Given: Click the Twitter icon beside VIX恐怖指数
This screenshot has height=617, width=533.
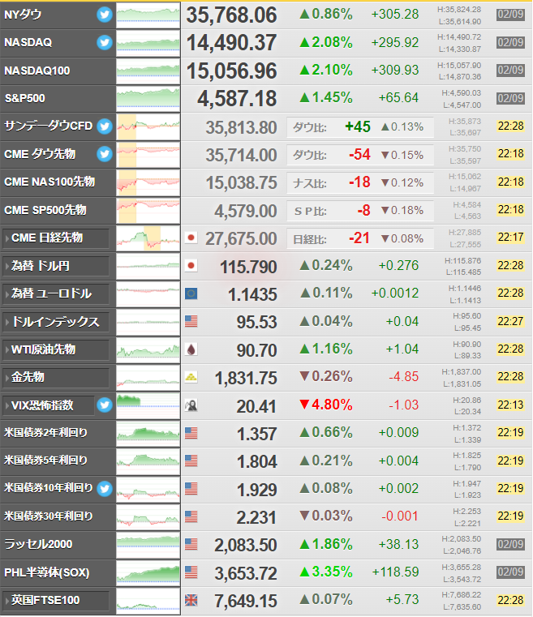Looking at the screenshot, I should point(105,405).
